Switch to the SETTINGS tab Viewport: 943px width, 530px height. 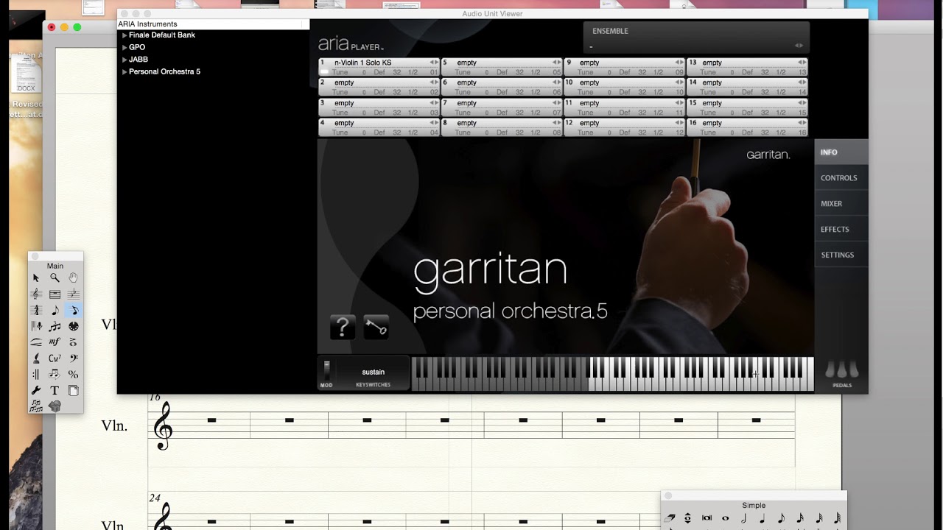pyautogui.click(x=841, y=255)
